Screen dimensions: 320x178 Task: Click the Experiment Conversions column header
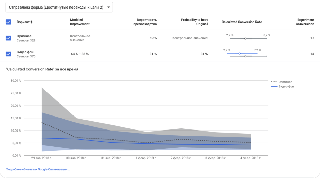[305, 22]
